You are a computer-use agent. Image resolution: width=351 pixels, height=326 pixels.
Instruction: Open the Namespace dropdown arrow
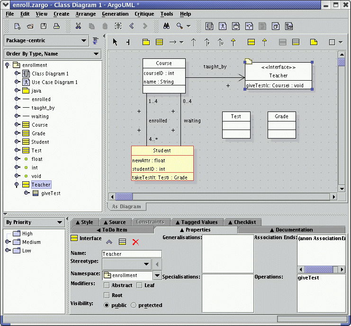(157, 275)
